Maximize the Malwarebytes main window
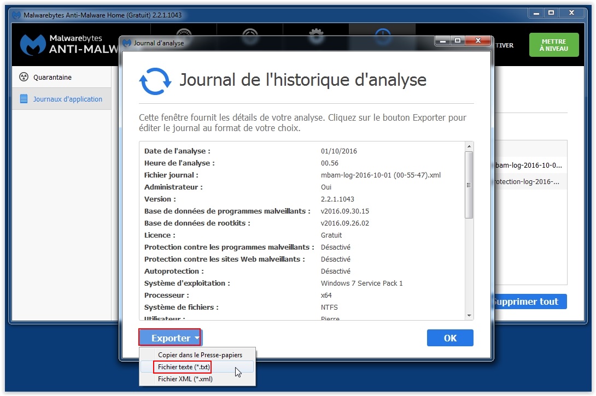This screenshot has height=396, width=596. coord(551,13)
